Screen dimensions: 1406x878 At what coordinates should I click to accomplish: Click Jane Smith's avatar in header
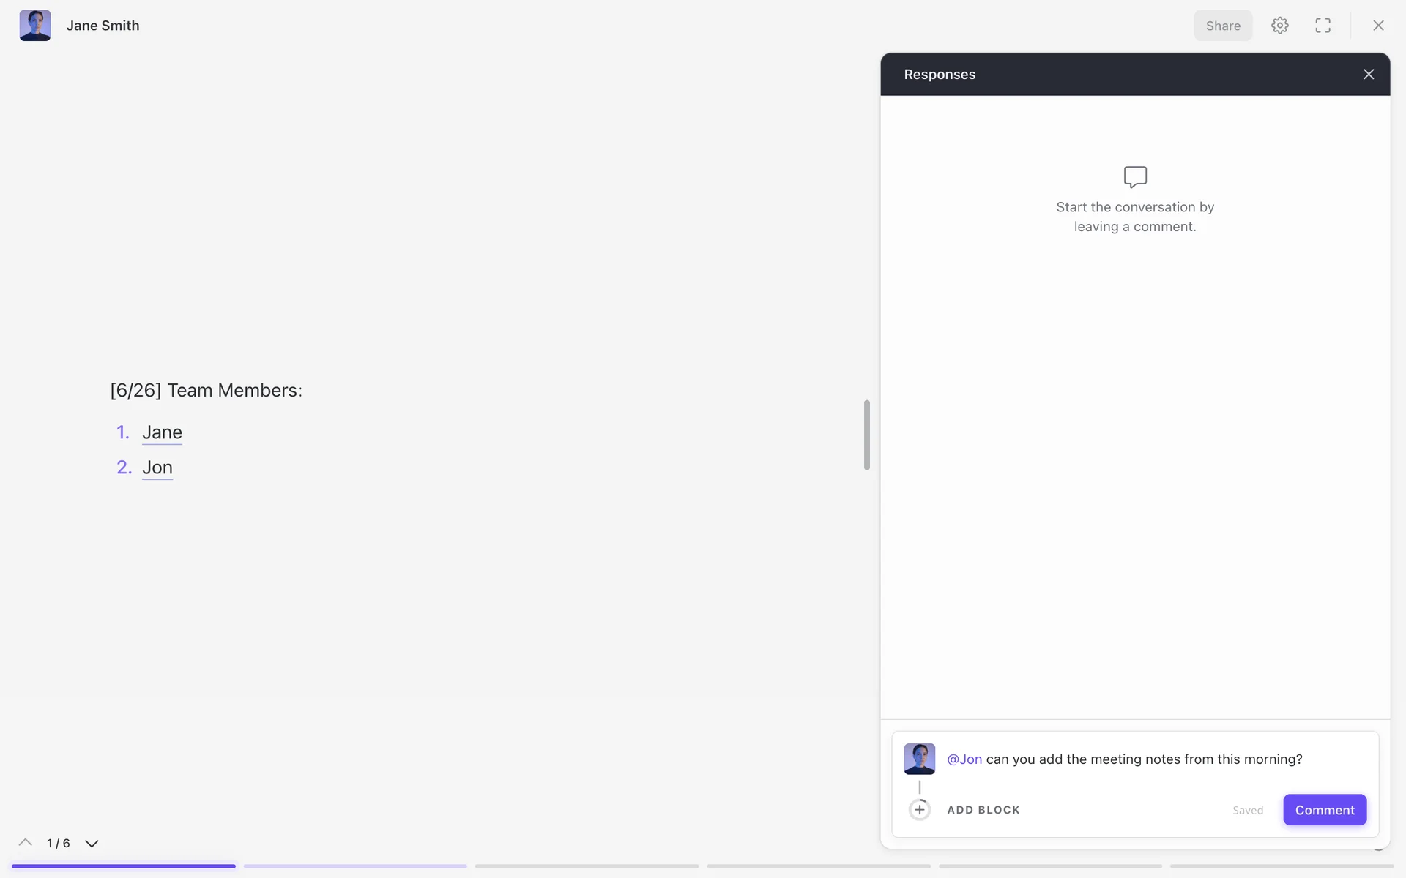[x=35, y=26]
